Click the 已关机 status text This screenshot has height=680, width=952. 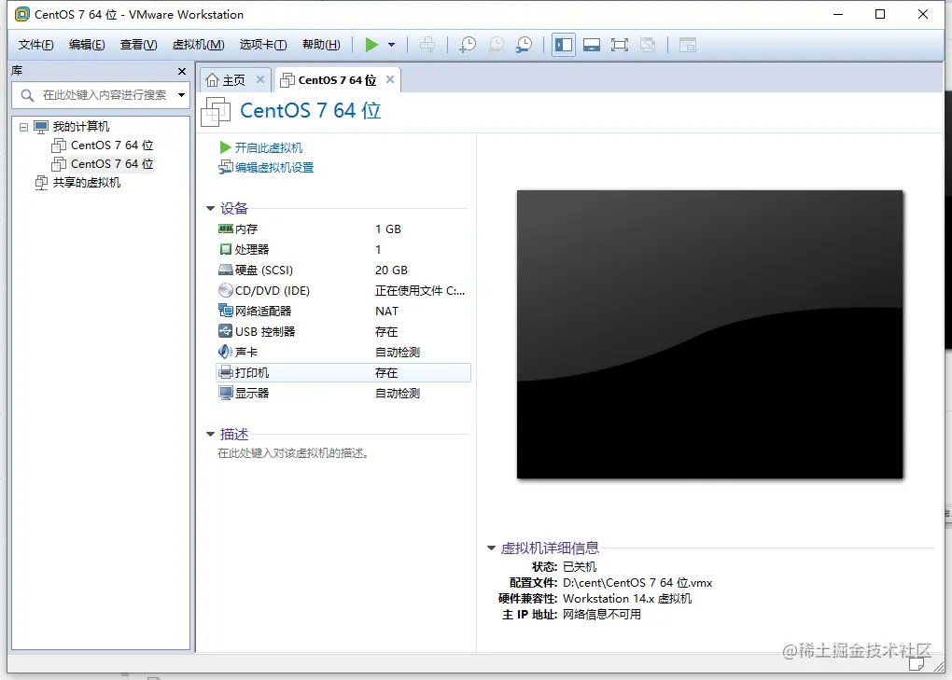[580, 566]
